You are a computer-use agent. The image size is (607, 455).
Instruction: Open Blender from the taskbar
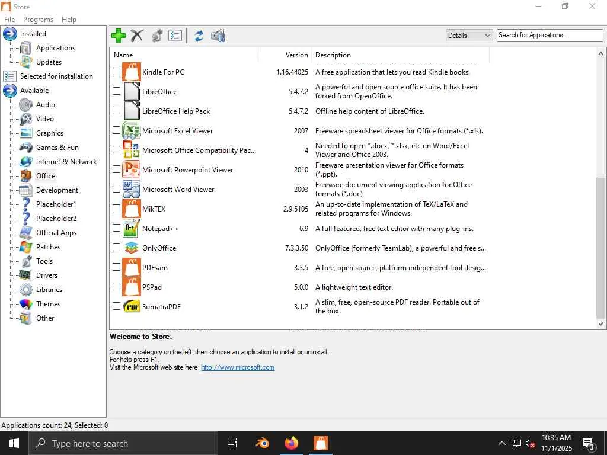pyautogui.click(x=262, y=443)
